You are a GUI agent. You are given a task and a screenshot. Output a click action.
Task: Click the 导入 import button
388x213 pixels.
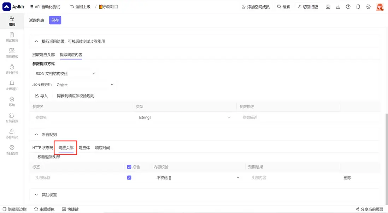pos(41,96)
